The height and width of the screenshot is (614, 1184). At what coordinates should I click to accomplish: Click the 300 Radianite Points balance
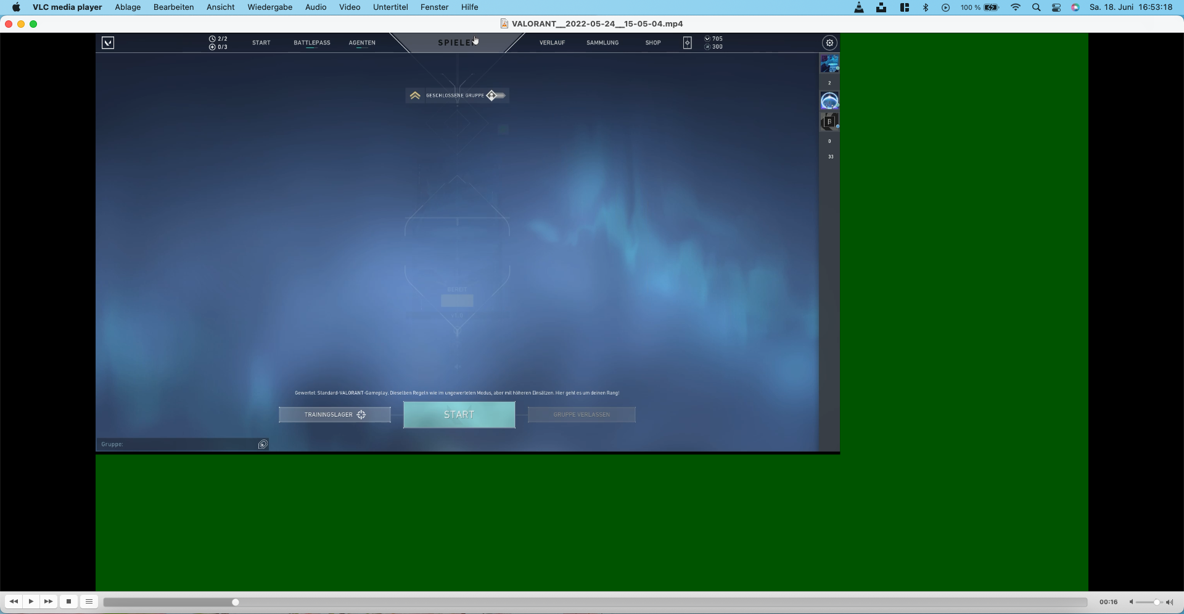click(x=713, y=47)
